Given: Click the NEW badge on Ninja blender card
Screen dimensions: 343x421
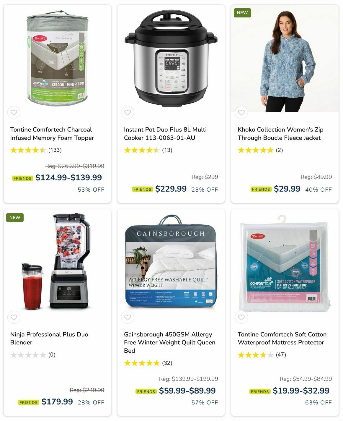Looking at the screenshot, I should [x=15, y=218].
